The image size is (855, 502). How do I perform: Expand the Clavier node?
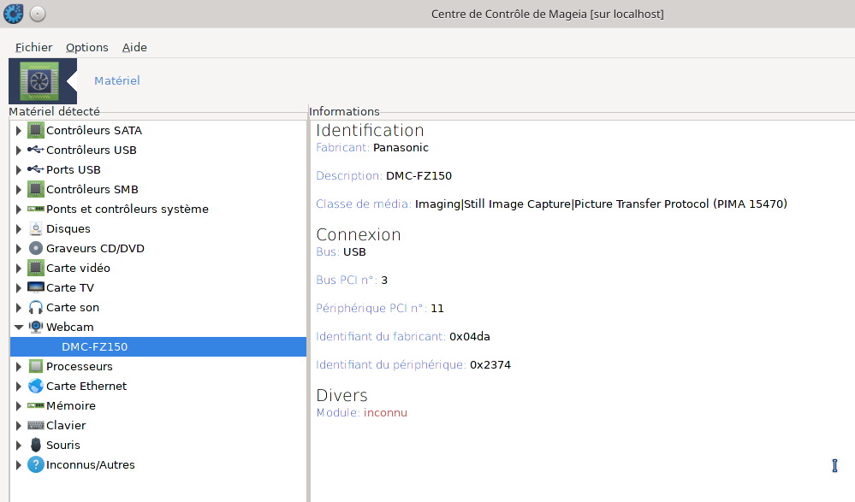(19, 425)
